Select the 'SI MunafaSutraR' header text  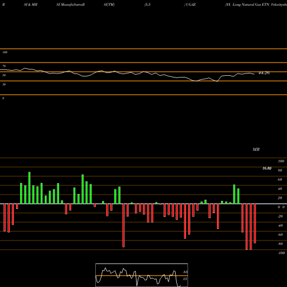pos(71,5)
